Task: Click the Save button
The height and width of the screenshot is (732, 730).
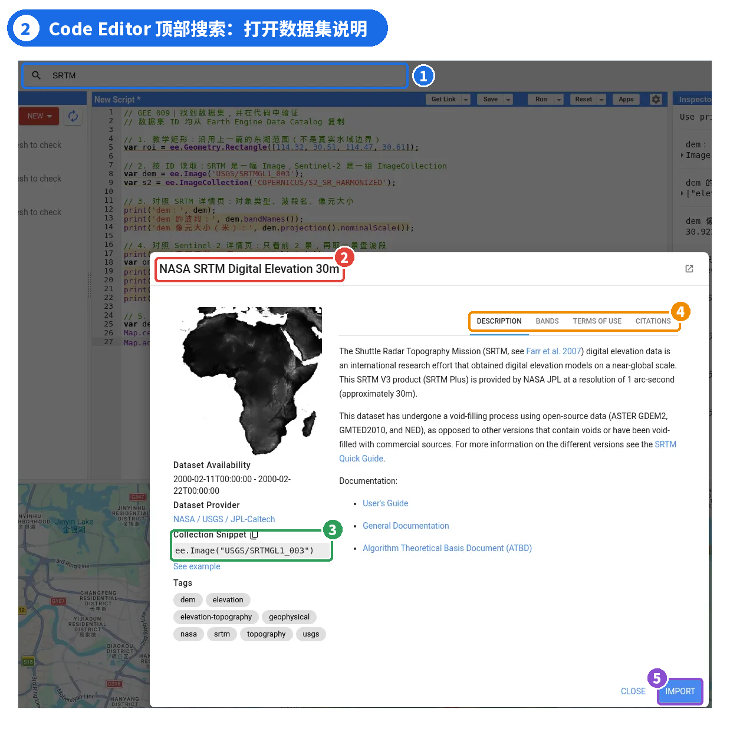Action: [491, 100]
